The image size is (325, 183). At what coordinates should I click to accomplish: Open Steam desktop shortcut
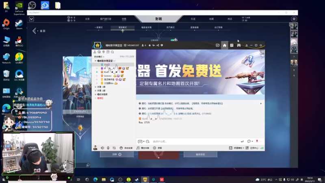point(19,24)
